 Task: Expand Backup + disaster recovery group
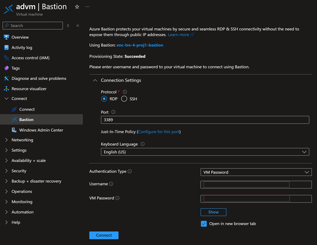6,181
